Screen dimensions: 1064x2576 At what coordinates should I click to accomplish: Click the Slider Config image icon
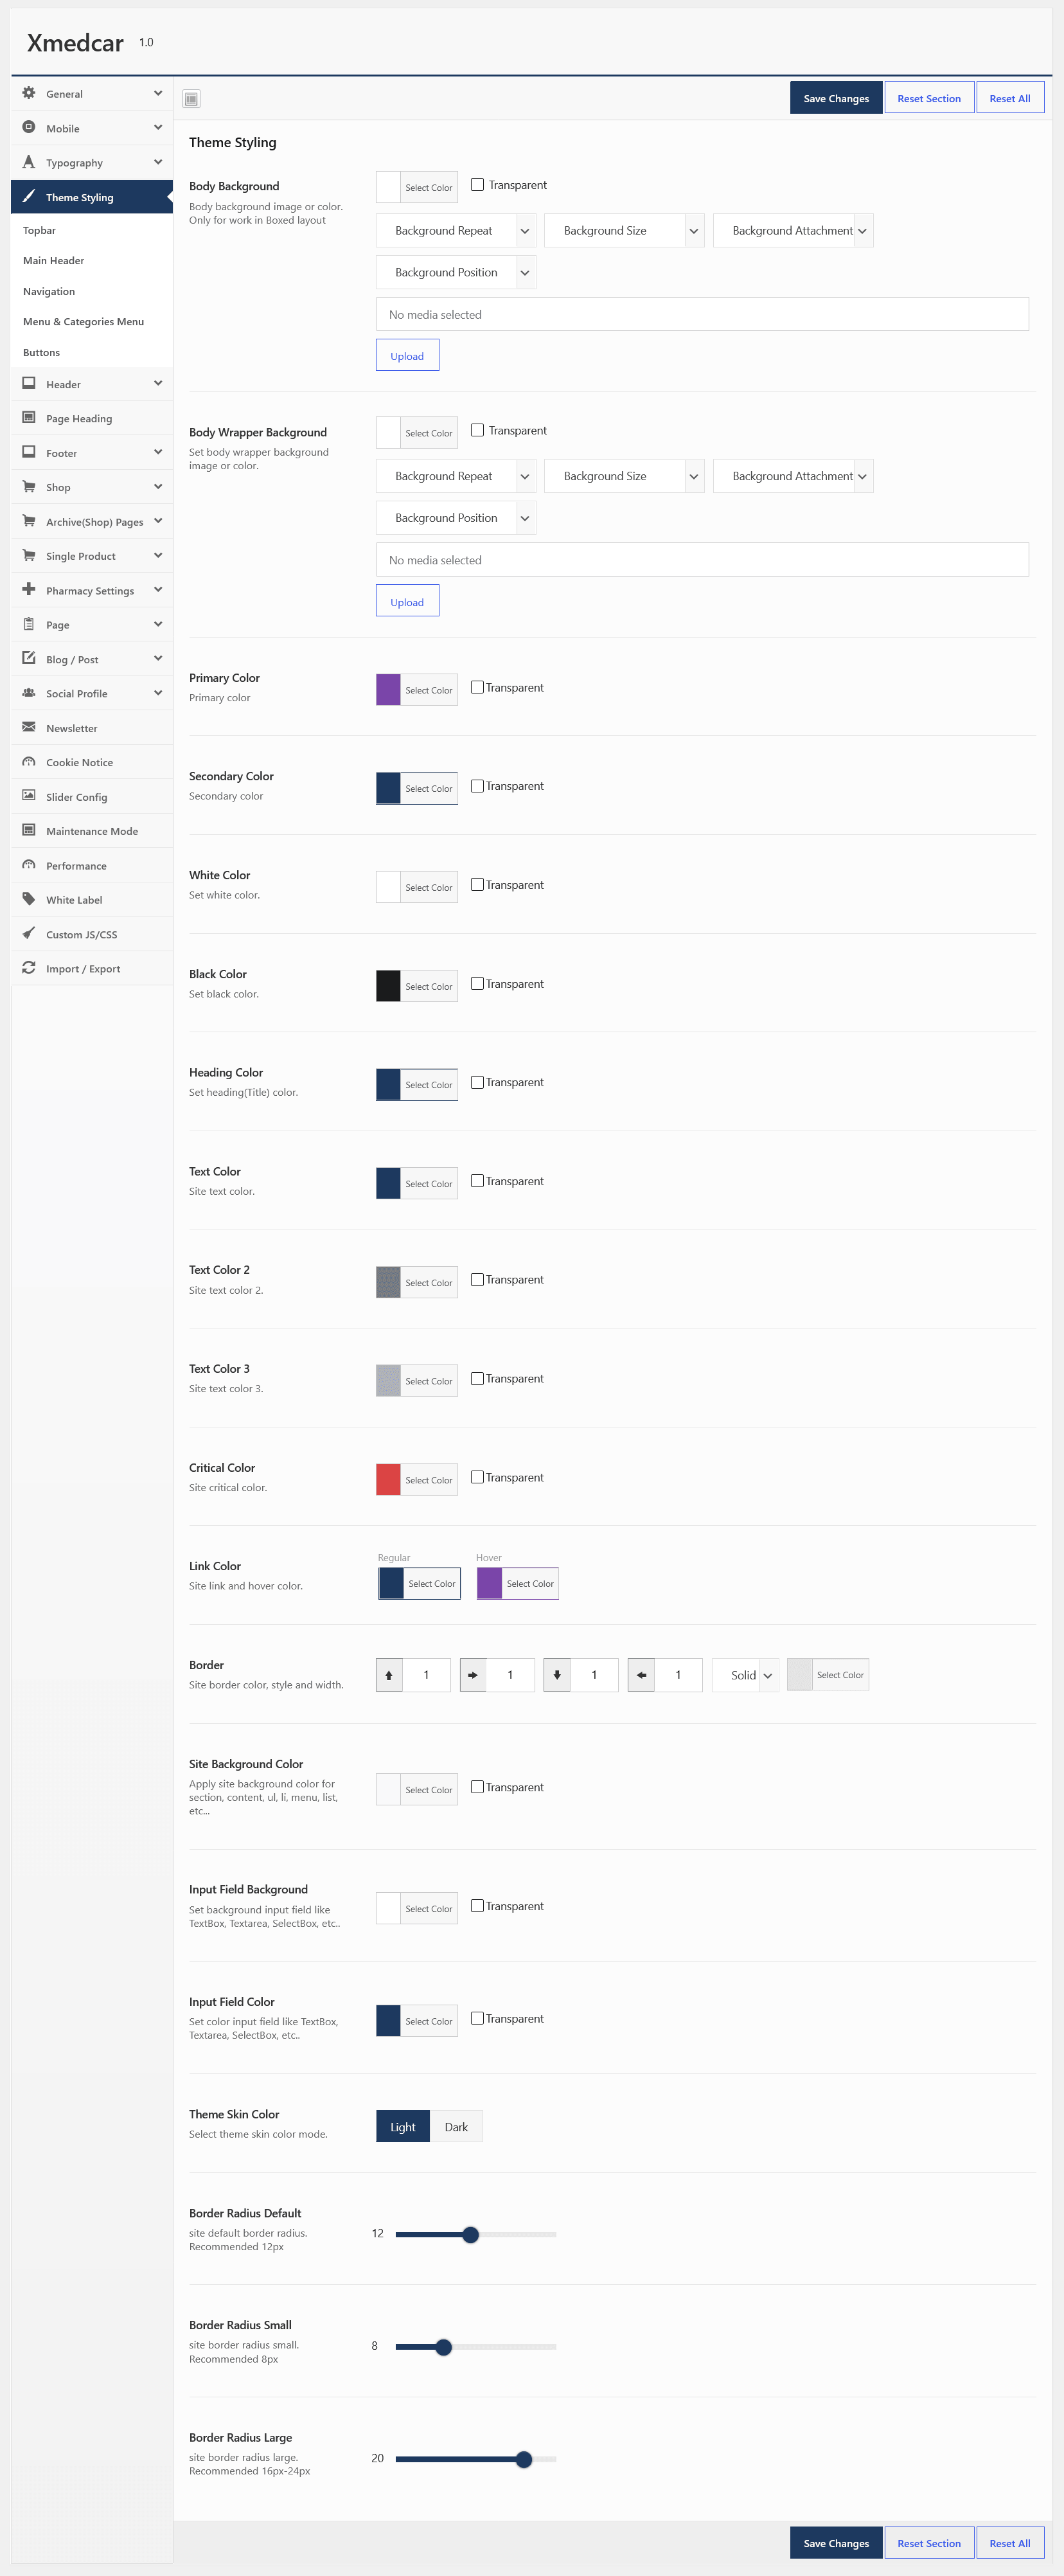coord(29,796)
